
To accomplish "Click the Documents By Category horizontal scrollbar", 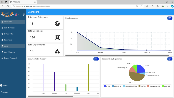I will click(51, 96).
